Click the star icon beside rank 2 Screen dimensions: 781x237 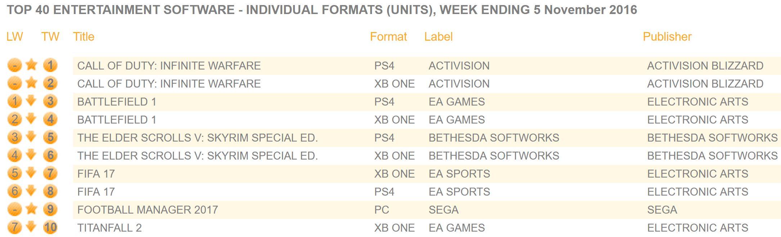pyautogui.click(x=32, y=83)
